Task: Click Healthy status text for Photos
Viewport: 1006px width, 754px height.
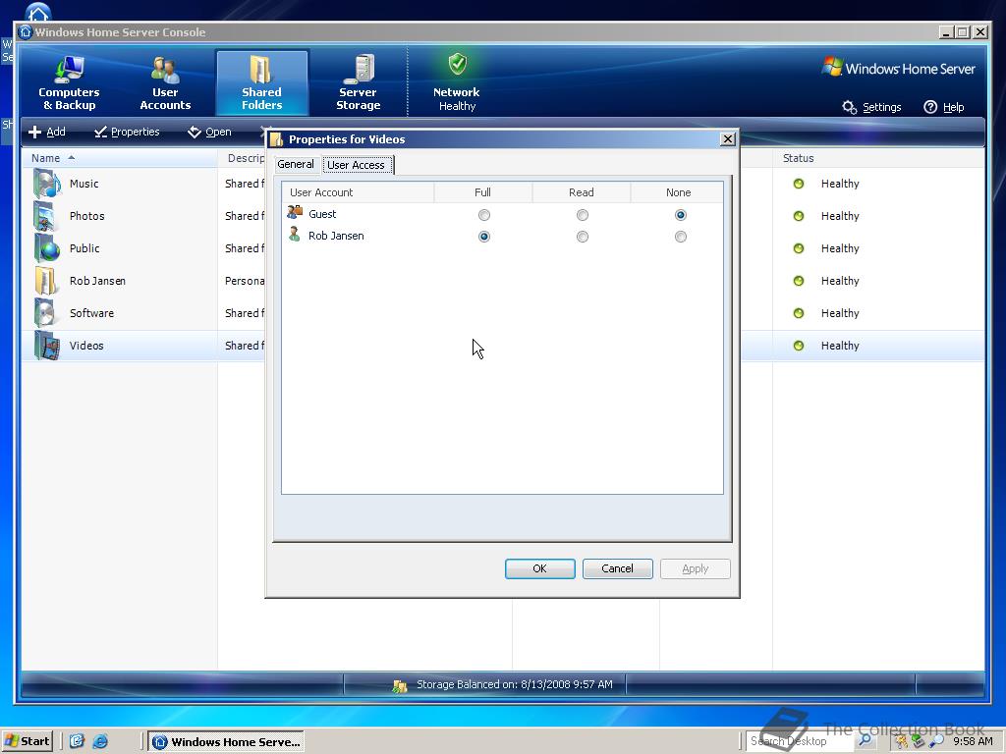Action: tap(840, 216)
